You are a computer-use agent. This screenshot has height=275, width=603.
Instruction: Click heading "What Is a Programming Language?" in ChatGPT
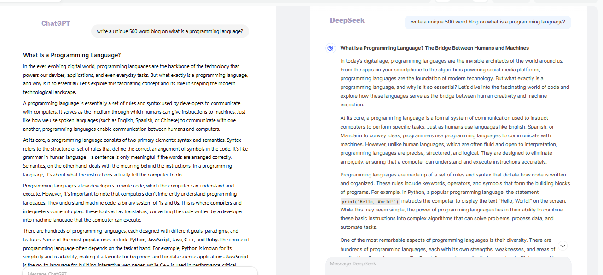click(72, 55)
